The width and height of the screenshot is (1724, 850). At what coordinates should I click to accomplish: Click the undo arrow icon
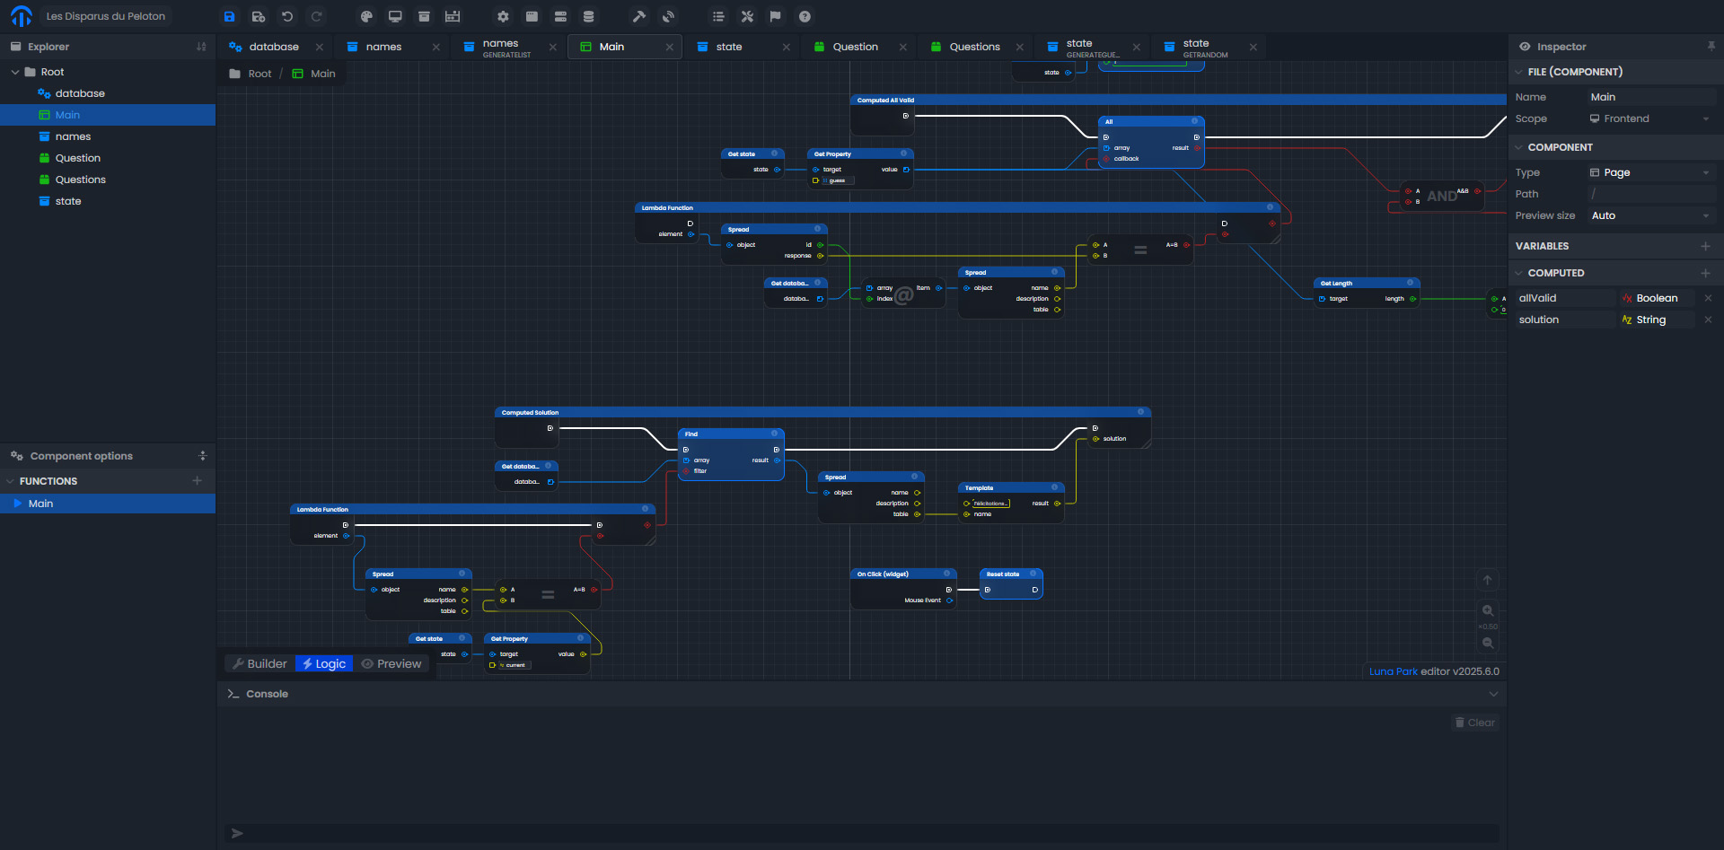point(287,16)
